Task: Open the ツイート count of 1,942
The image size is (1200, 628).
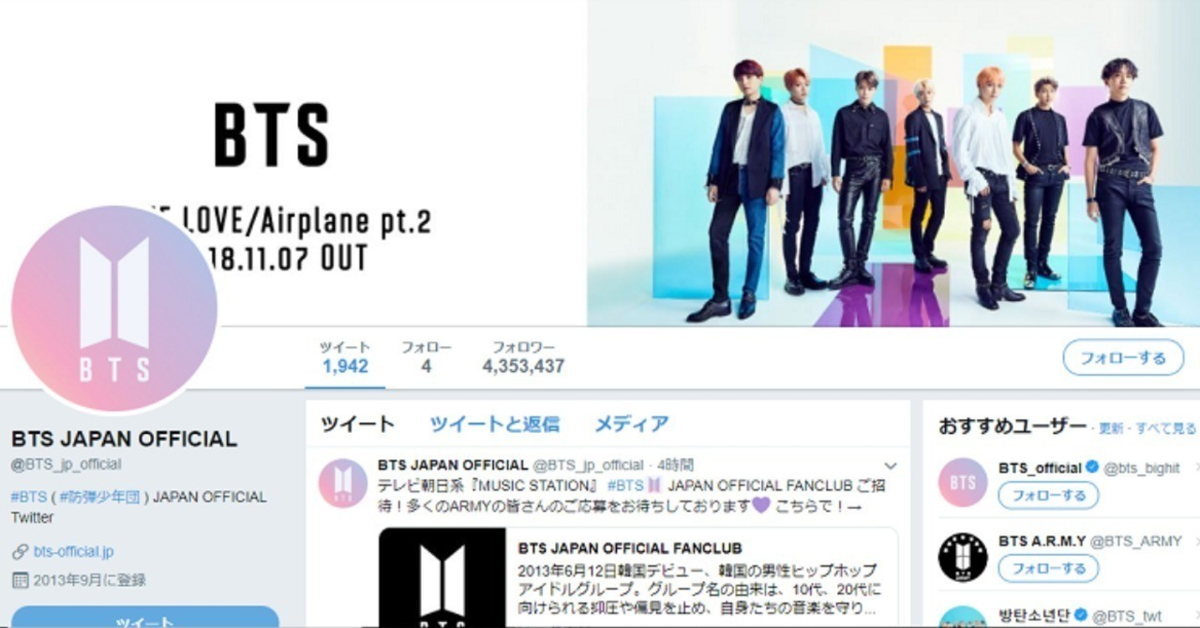Action: point(345,358)
